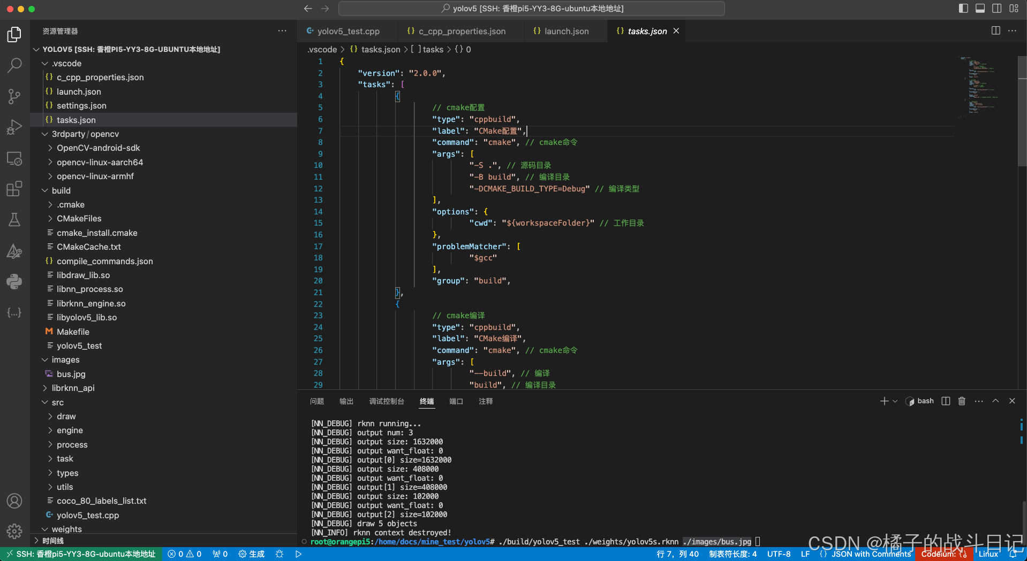Viewport: 1027px width, 561px height.
Task: Go back with the navigation arrow
Action: pos(308,9)
